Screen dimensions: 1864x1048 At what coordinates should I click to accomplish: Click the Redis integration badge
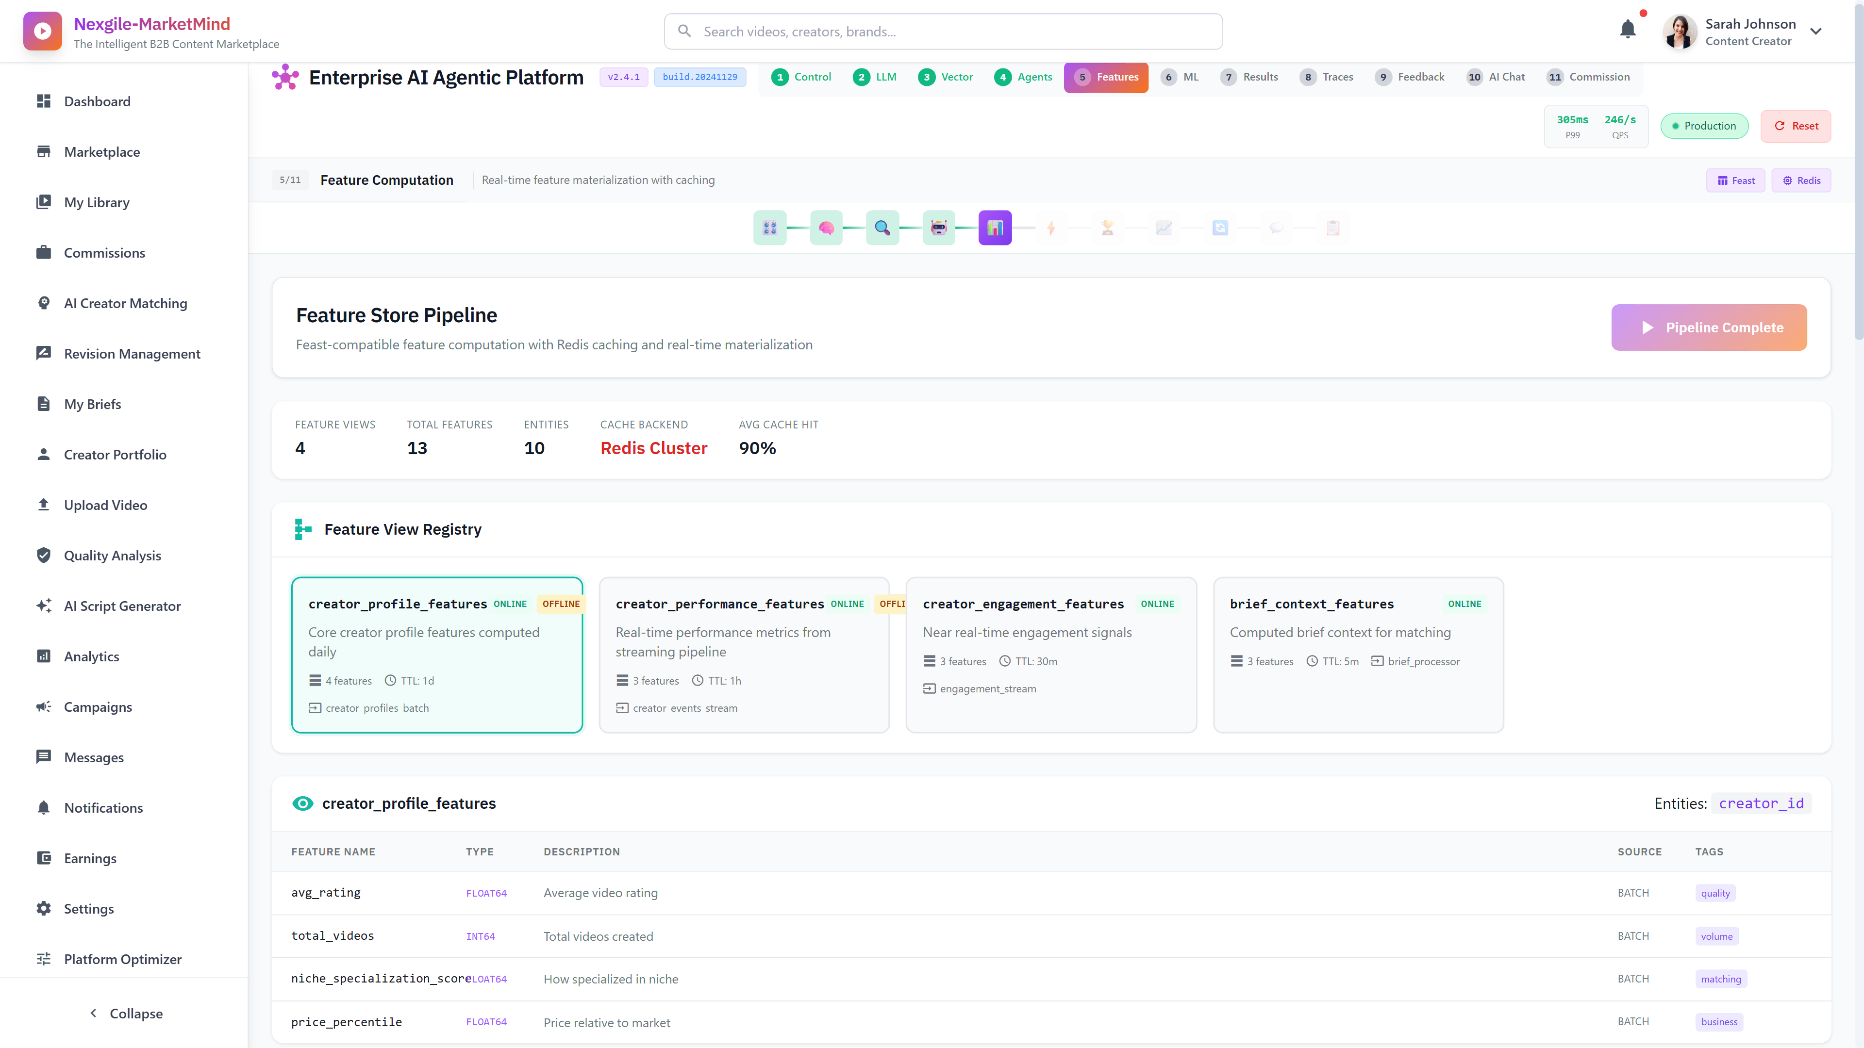tap(1801, 180)
